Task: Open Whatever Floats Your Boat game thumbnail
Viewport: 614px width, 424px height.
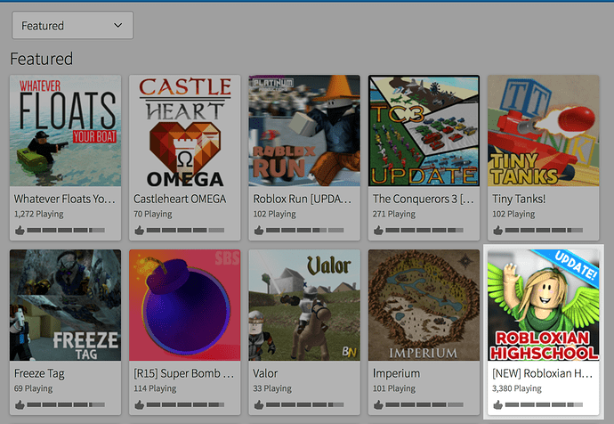Action: [65, 130]
